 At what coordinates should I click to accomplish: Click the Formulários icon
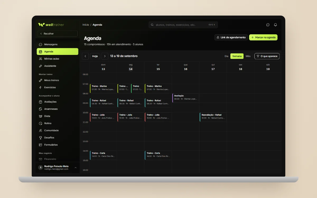(40, 145)
